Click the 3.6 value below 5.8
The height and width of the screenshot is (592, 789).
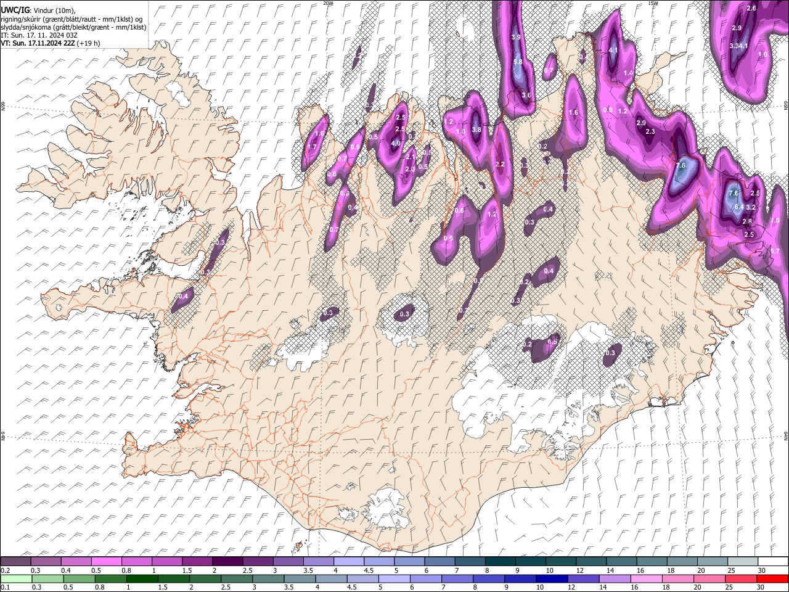click(526, 95)
